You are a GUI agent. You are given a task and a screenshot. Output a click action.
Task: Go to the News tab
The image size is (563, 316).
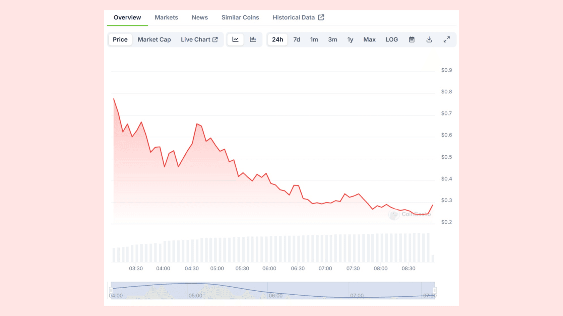200,17
